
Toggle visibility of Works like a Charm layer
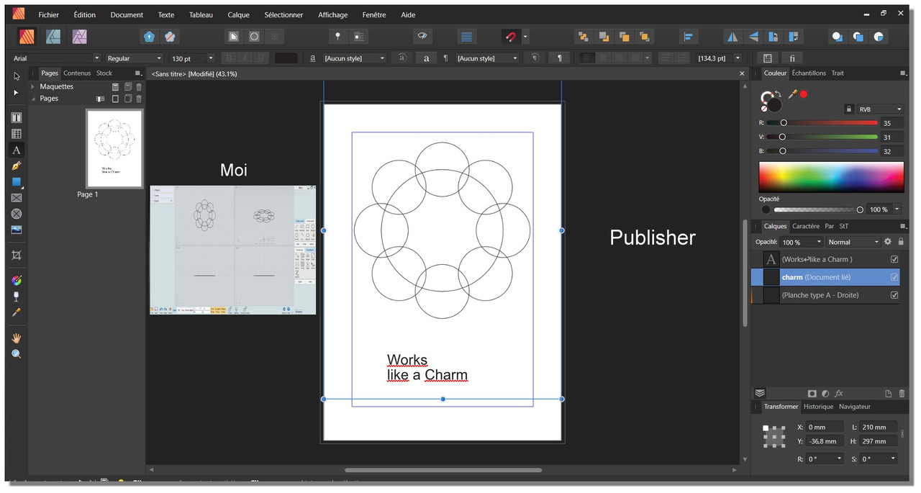(x=894, y=259)
